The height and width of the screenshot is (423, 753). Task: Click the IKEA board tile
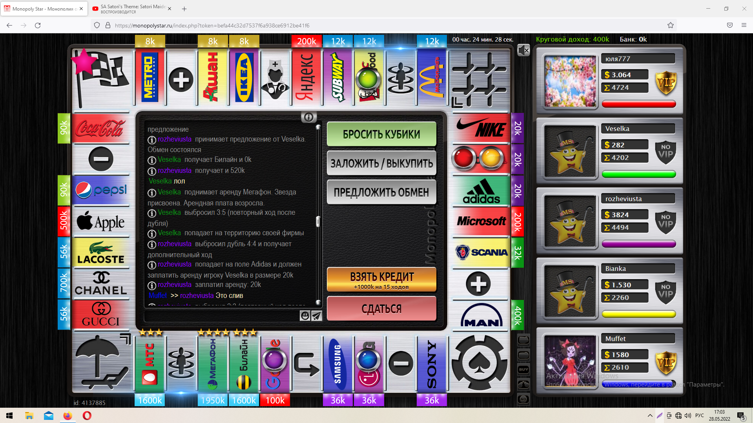click(244, 77)
